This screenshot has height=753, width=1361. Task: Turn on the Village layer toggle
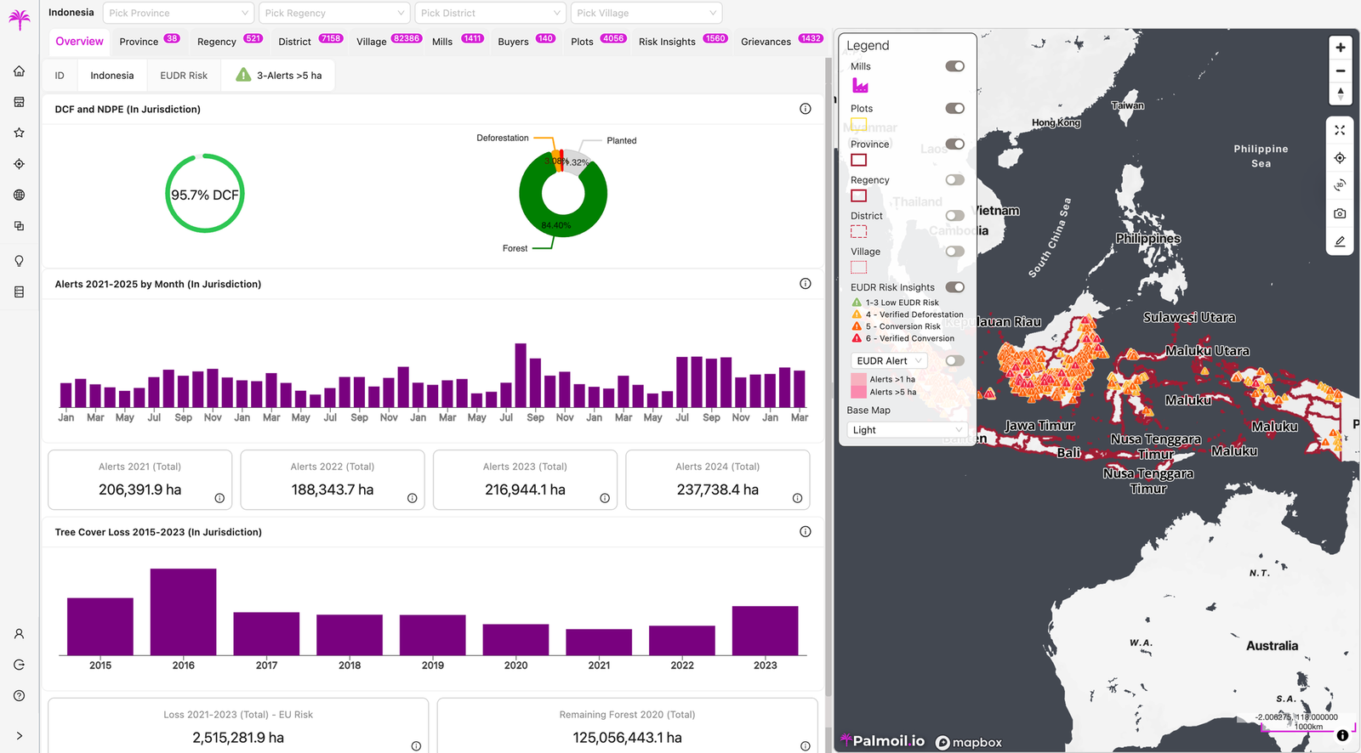(954, 252)
